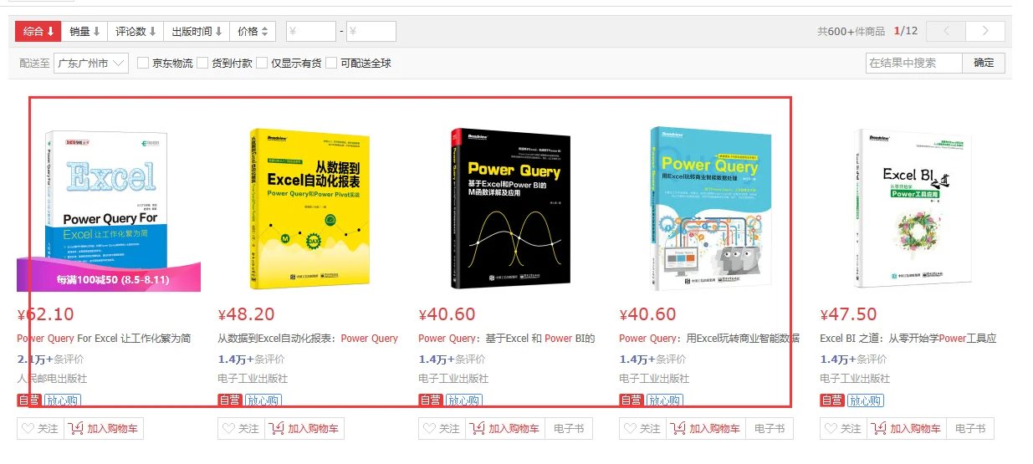Click 关注 heart under ¥62.10 book
This screenshot has height=464, width=1033.
coord(40,429)
